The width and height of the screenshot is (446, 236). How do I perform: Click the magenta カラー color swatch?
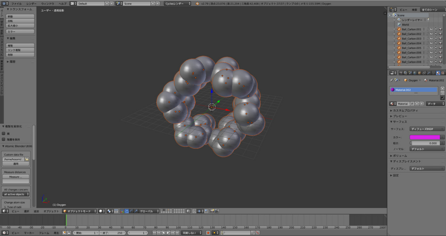[x=425, y=137]
